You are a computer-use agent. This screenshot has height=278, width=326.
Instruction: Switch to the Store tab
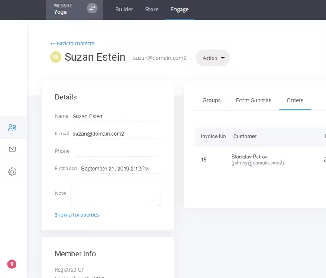pyautogui.click(x=152, y=10)
